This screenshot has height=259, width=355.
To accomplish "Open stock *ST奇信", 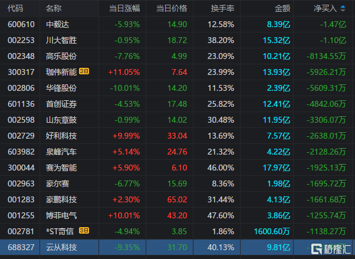I will 60,231.
